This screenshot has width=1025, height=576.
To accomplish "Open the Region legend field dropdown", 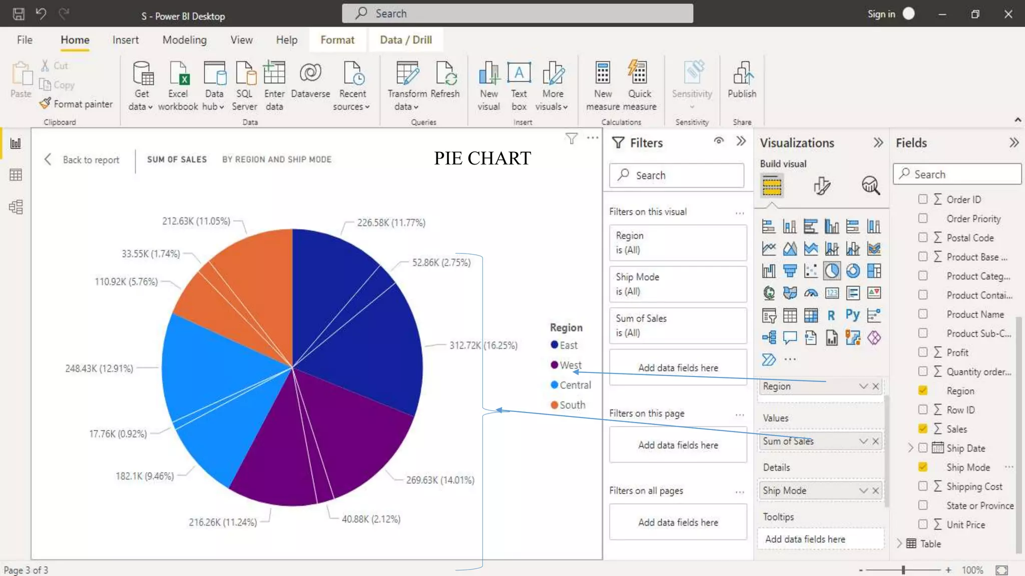I will [863, 386].
